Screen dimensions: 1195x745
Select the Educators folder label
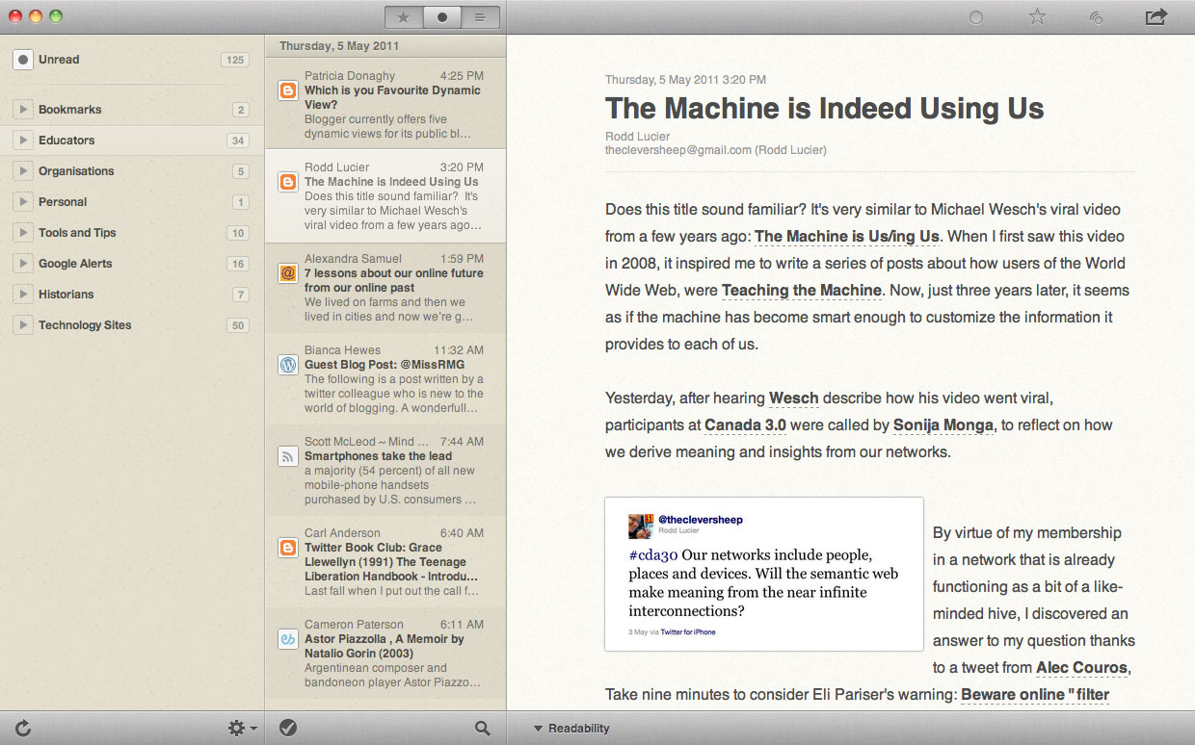pos(66,141)
